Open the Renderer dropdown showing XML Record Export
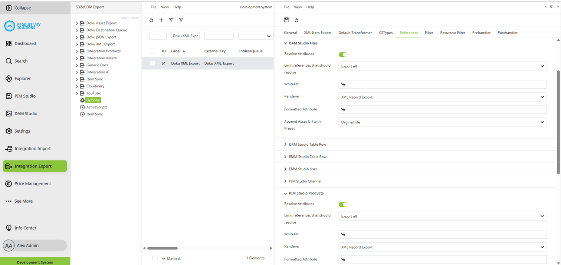This screenshot has height=265, width=561. 442,96
